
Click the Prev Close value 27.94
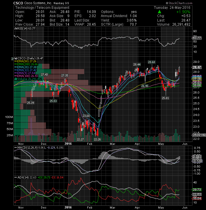click(40, 24)
